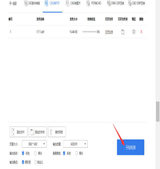Open the 输出质量 600DPI dropdown
The width and height of the screenshot is (160, 169).
tap(75, 144)
